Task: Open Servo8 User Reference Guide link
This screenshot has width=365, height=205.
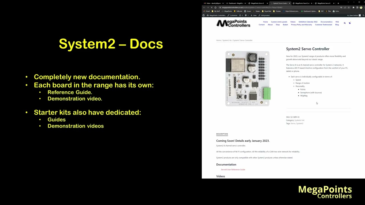Action: coord(233,169)
